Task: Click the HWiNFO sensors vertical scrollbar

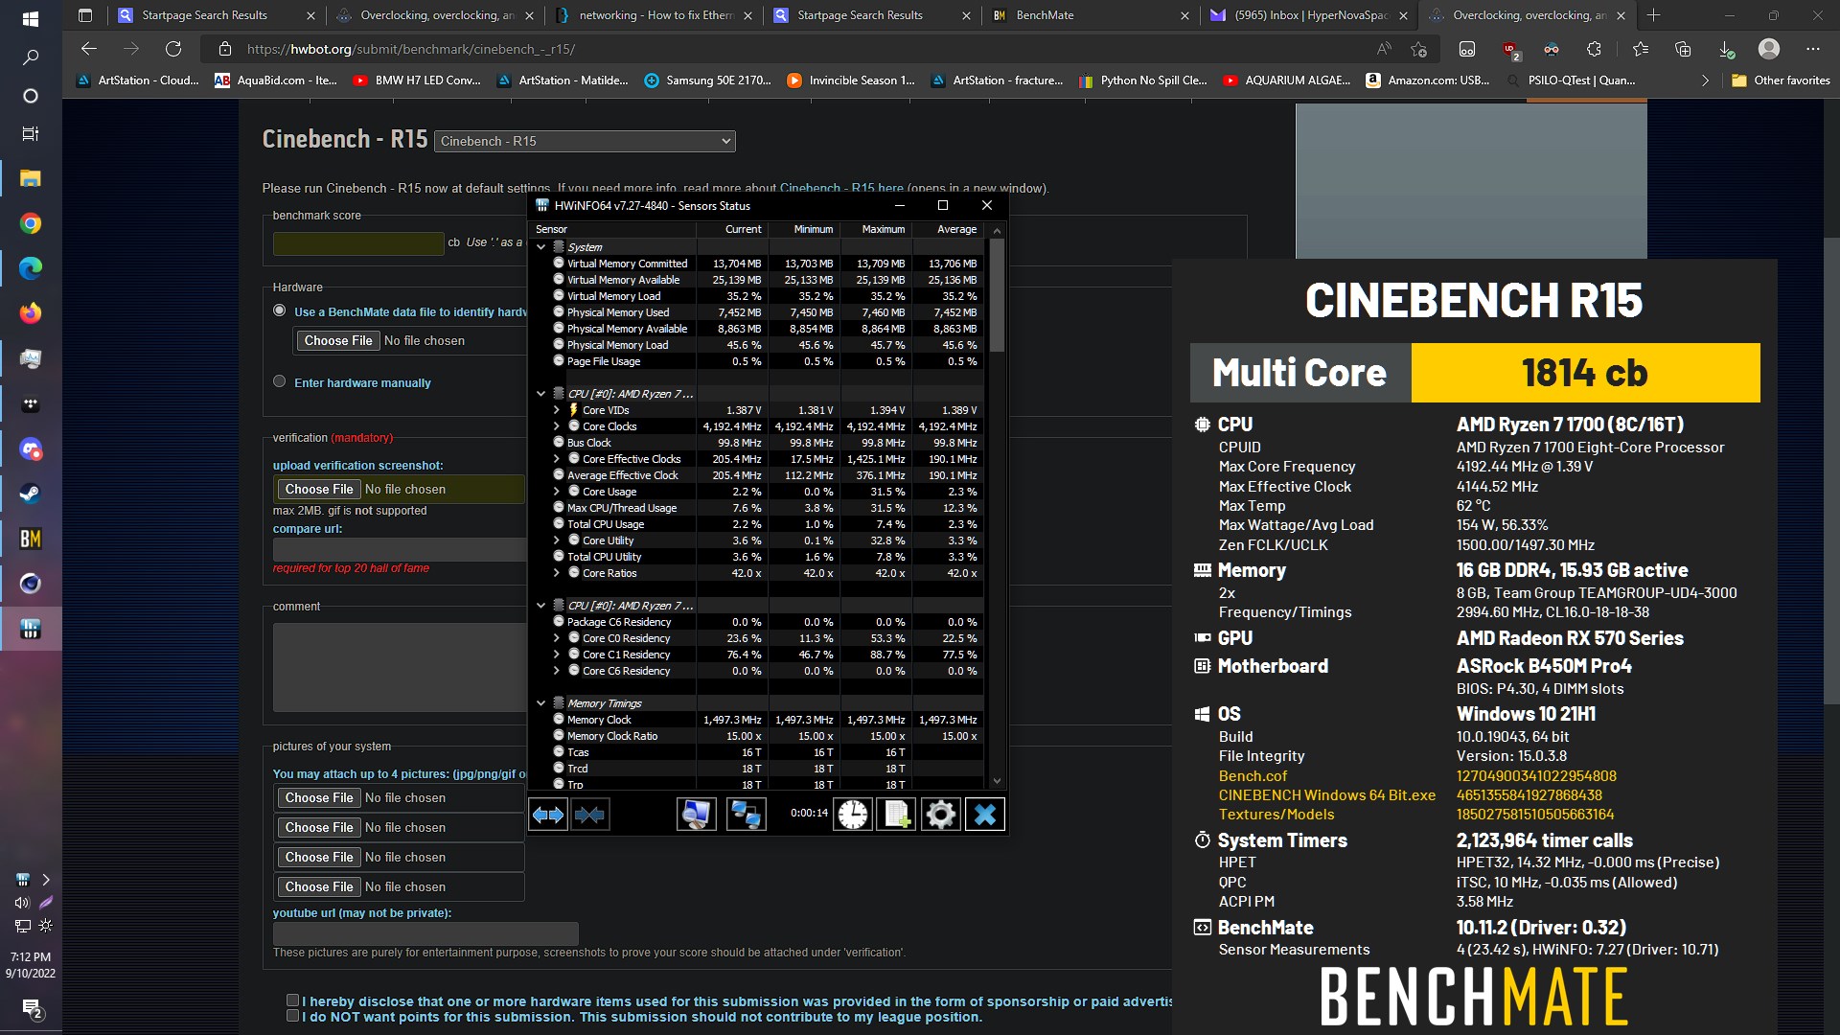Action: tap(997, 295)
